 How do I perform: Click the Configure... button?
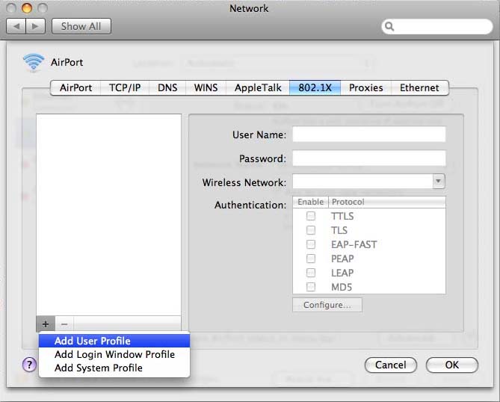point(327,305)
